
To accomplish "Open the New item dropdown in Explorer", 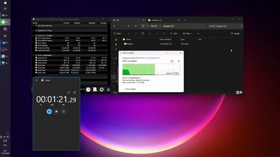I will click(118, 34).
